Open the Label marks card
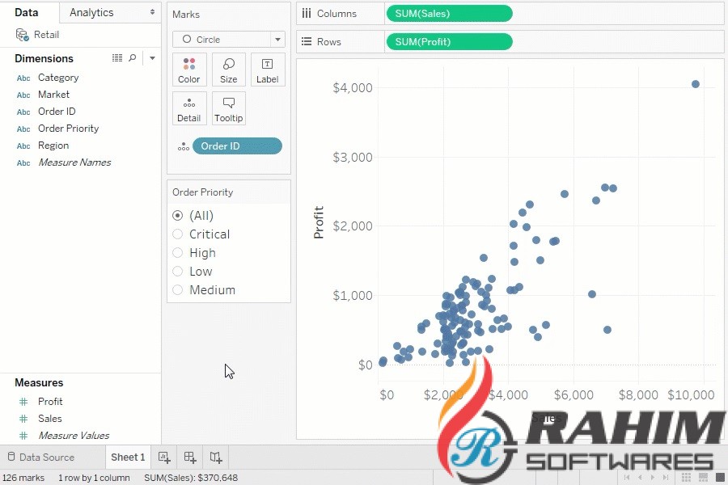Image resolution: width=728 pixels, height=485 pixels. pyautogui.click(x=268, y=70)
